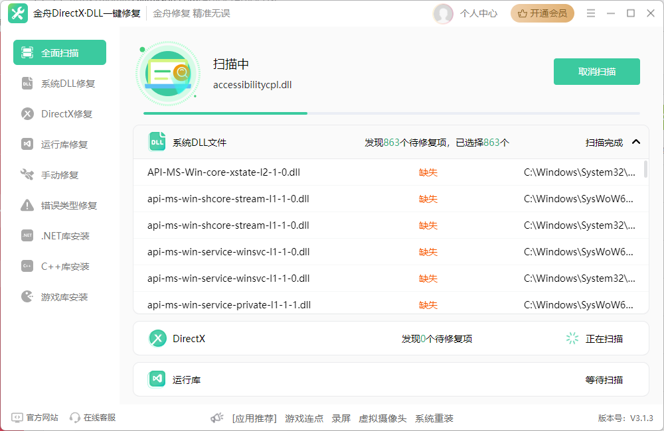
Task: Open the 游戏连点 recommended app
Action: tap(304, 418)
